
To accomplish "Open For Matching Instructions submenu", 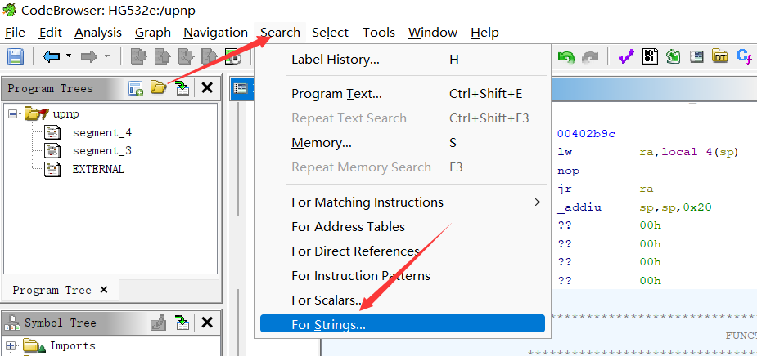I will (x=403, y=202).
